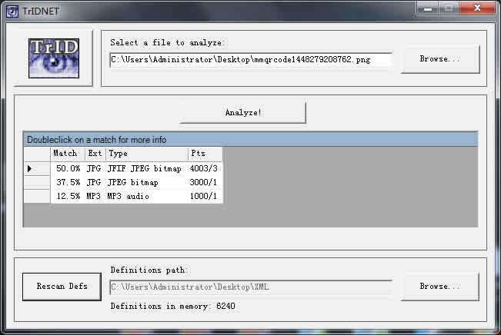Select the 12.5% match cell
This screenshot has height=335, width=501.
click(x=68, y=196)
